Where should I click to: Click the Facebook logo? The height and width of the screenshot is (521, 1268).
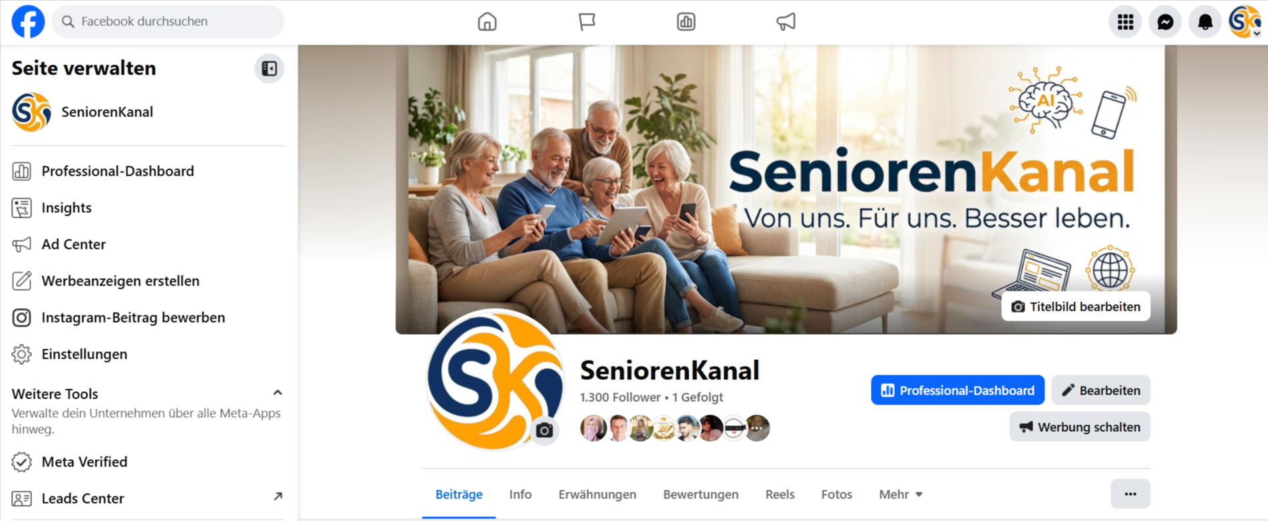(28, 21)
